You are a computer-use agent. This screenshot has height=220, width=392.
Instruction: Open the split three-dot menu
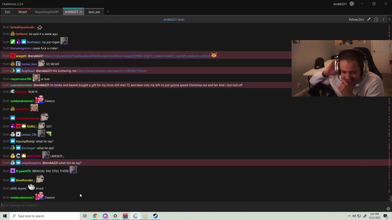click(383, 20)
